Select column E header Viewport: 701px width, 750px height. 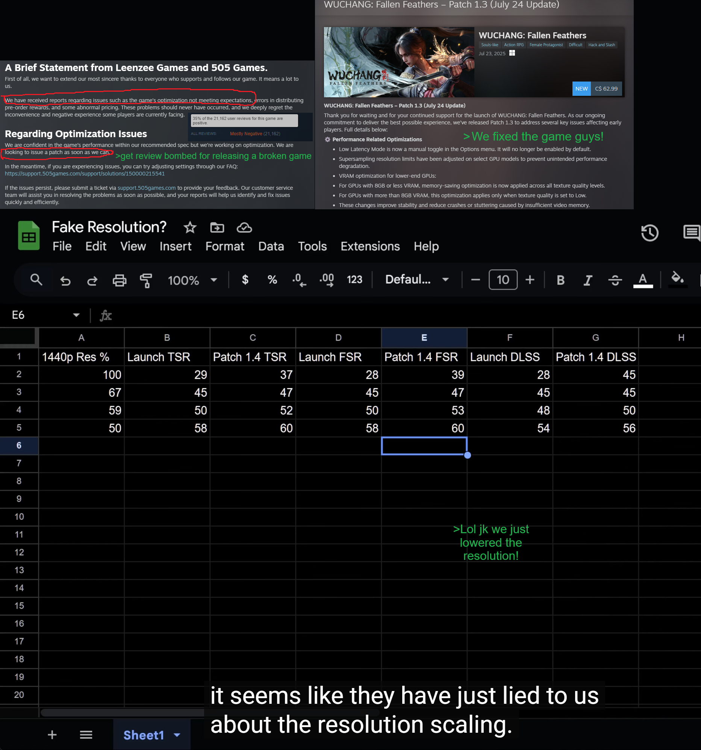coord(424,338)
